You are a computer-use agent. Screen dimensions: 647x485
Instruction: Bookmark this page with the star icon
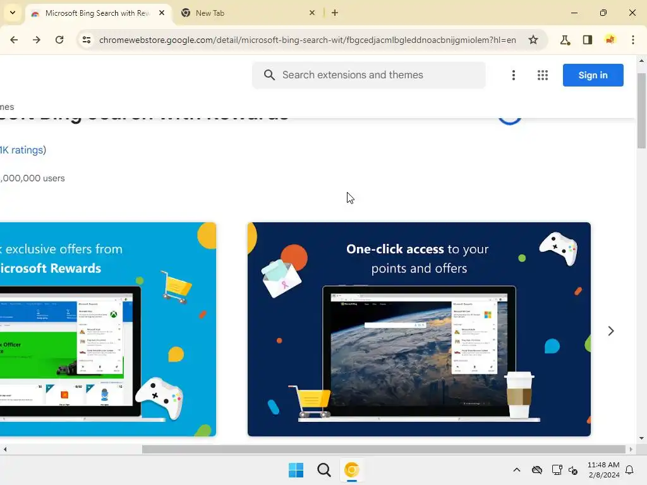533,40
